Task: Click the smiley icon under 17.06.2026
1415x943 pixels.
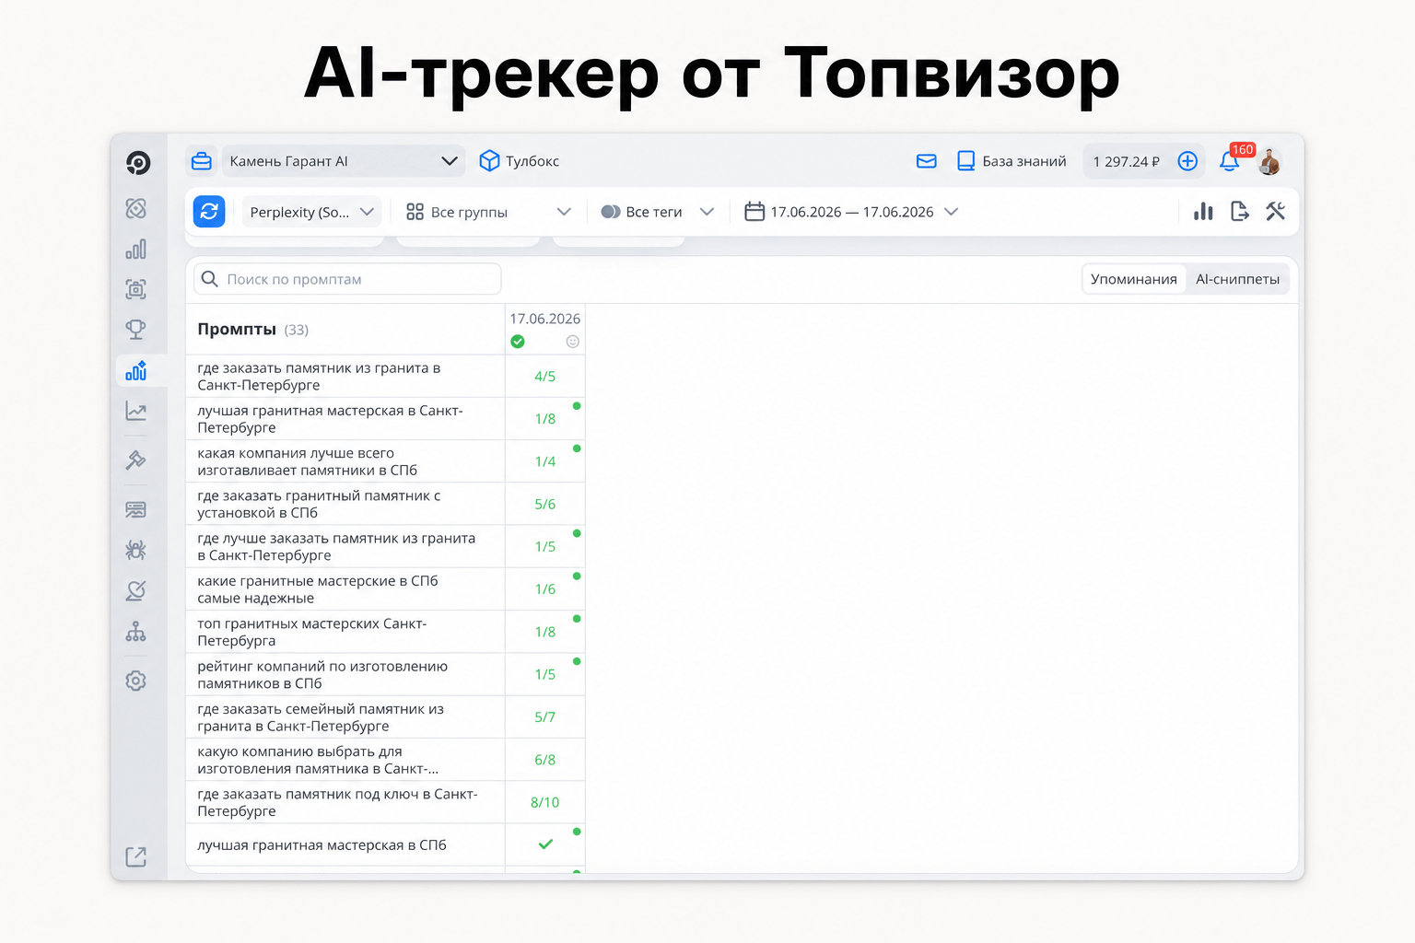Action: click(572, 342)
